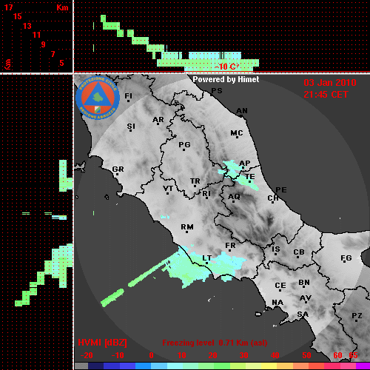This screenshot has height=370, width=370.
Task: Click the MC city label on the map
Action: click(x=237, y=133)
